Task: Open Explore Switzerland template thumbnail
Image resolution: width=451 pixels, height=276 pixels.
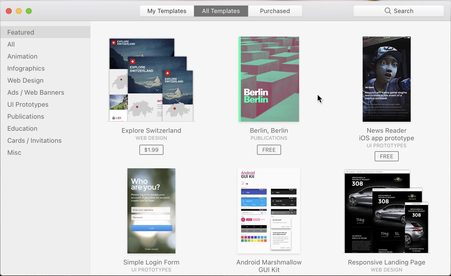Action: (x=151, y=80)
